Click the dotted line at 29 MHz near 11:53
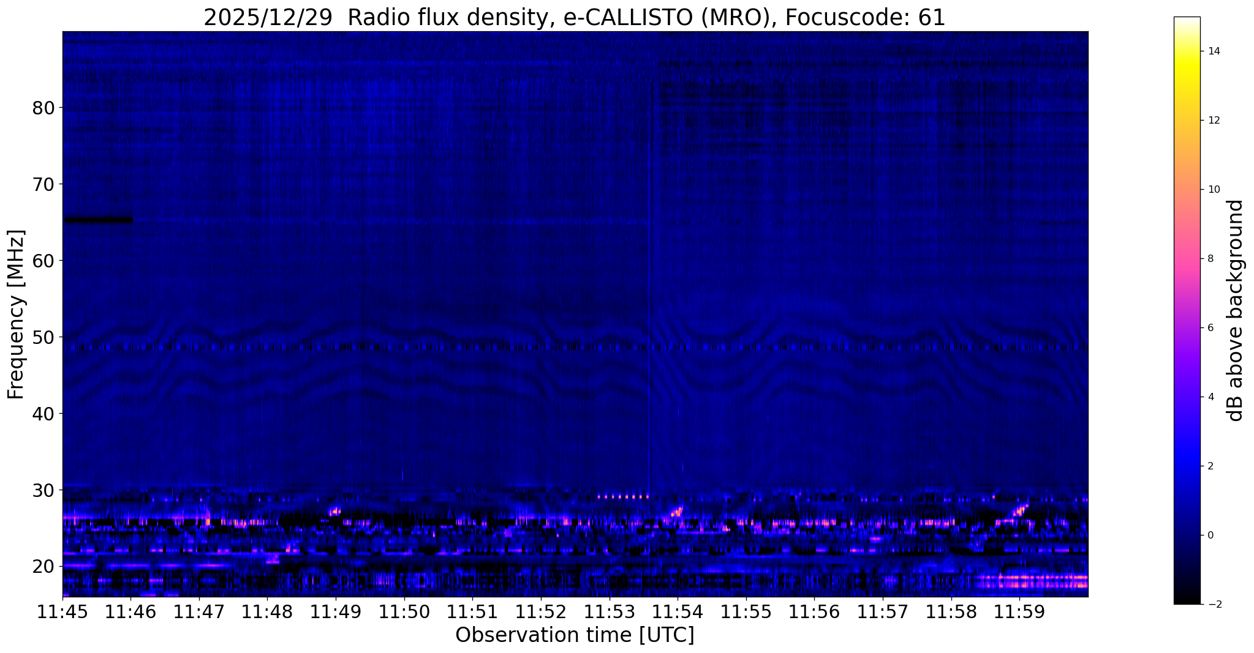1254x653 pixels. (622, 497)
